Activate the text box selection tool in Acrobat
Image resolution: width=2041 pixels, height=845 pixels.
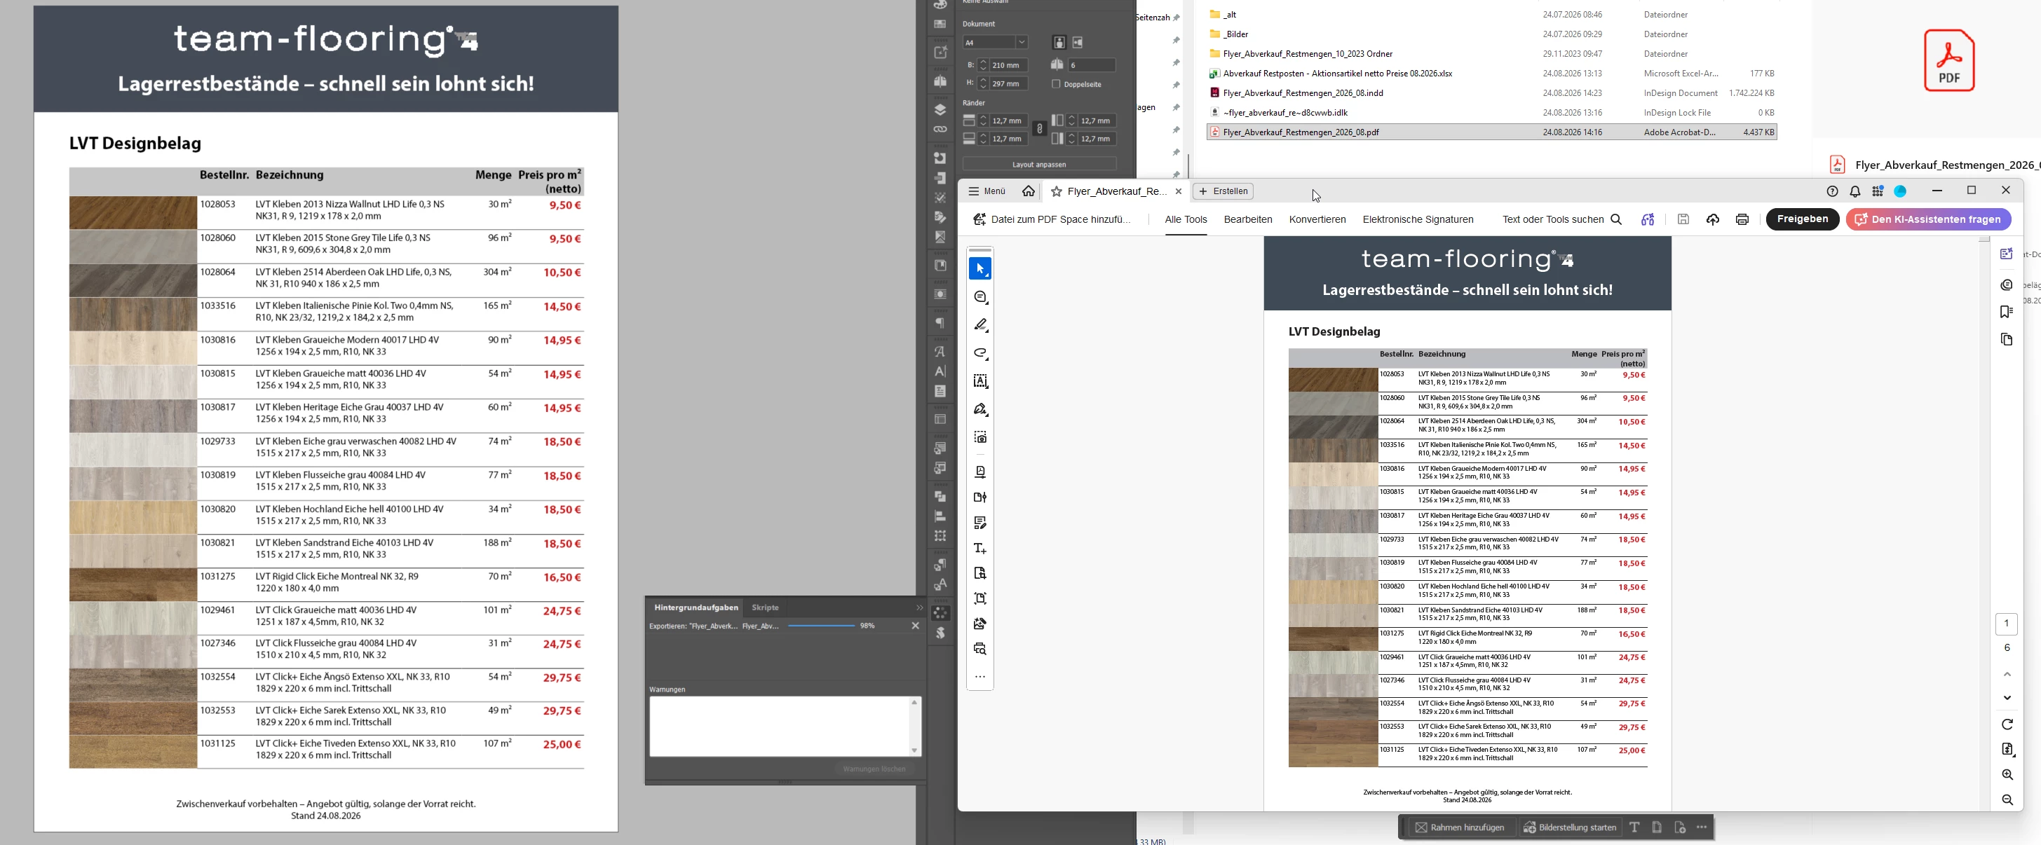[x=980, y=381]
